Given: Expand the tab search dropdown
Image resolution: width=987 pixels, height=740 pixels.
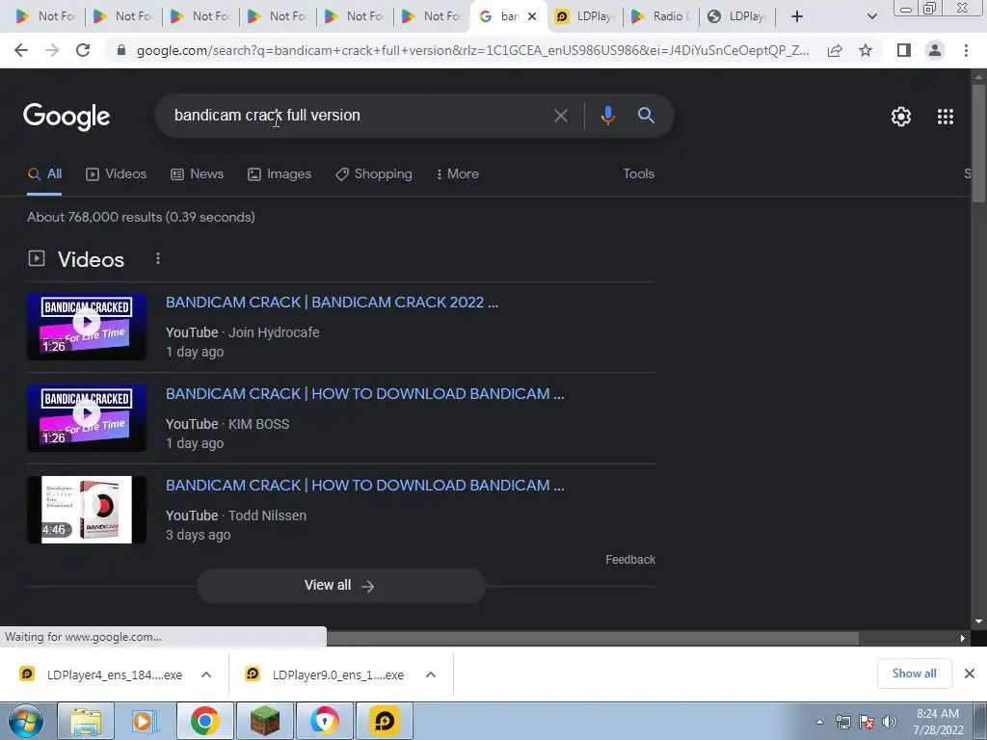Looking at the screenshot, I should coord(871,16).
